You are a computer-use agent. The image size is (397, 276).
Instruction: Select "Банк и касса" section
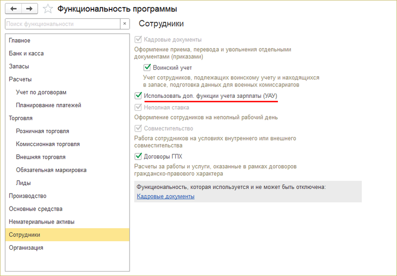point(67,54)
